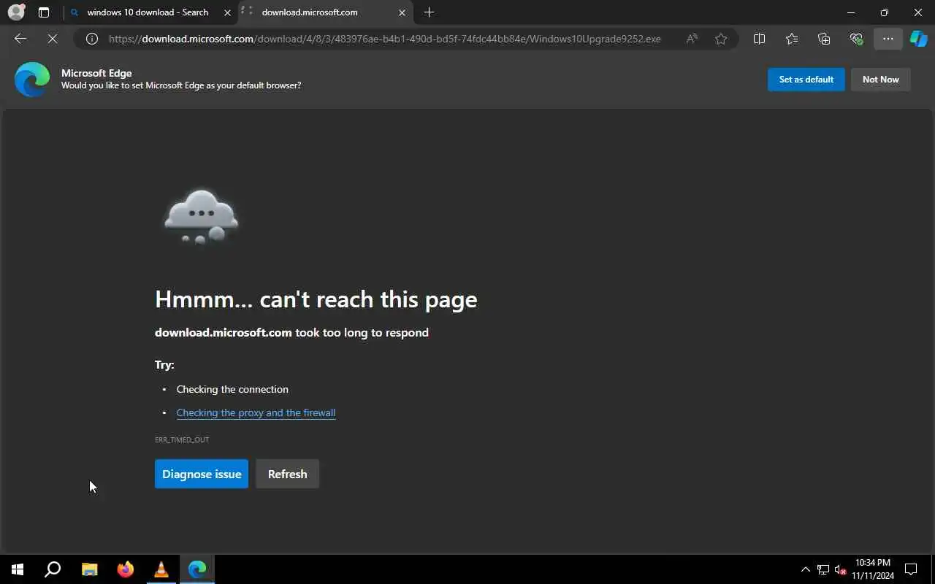Open network status tray icon
935x584 pixels.
823,569
